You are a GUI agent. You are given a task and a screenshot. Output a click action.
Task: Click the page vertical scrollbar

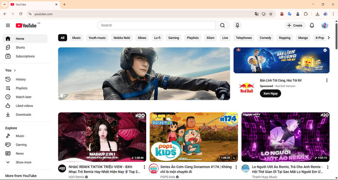pyautogui.click(x=336, y=35)
